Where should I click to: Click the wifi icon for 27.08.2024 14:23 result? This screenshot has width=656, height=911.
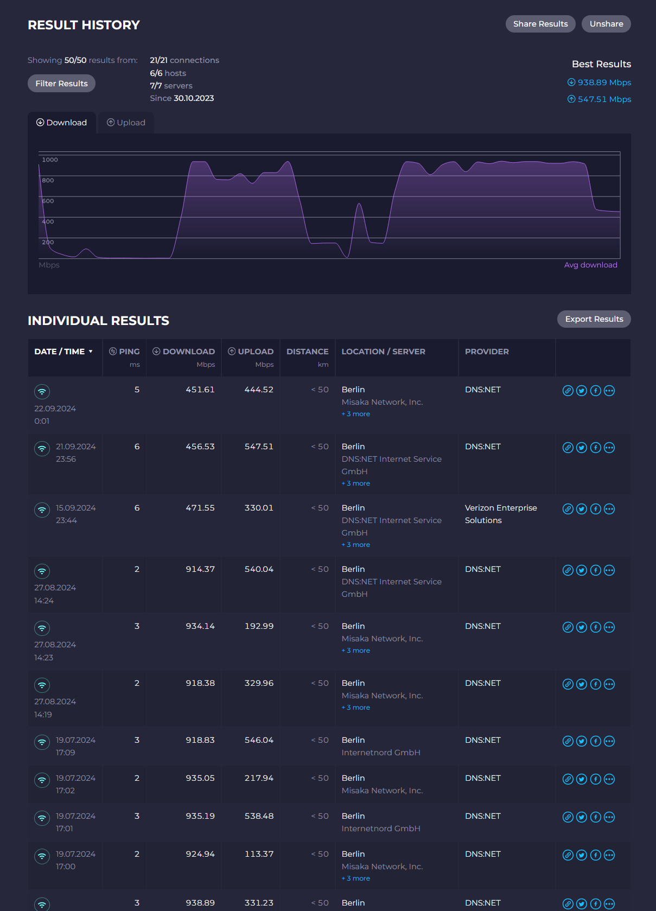click(42, 628)
